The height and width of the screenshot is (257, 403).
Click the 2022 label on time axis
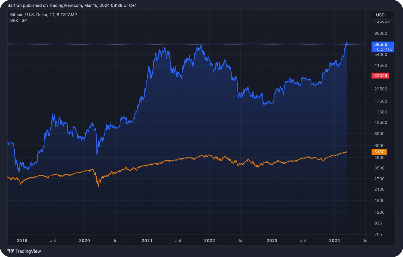(x=210, y=241)
